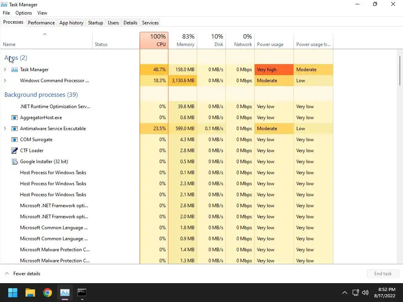Open the View menu
Viewport: 403px width, 302px height.
click(42, 13)
